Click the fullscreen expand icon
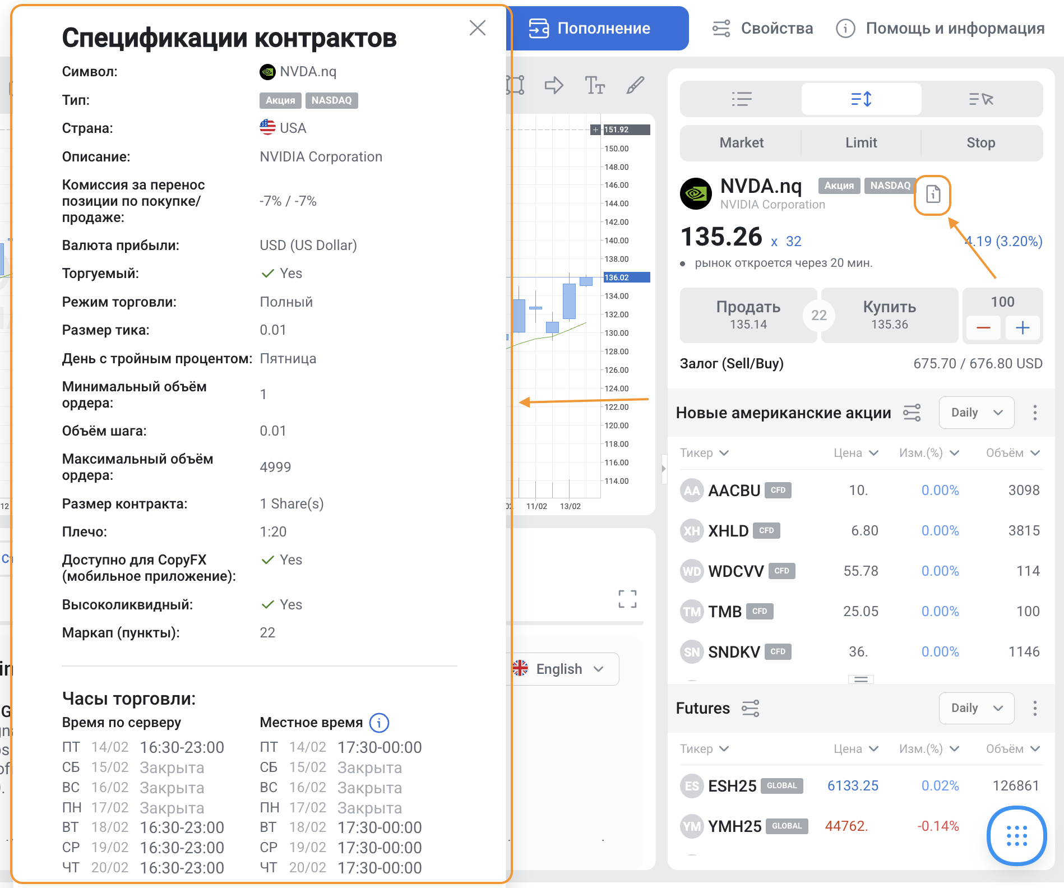Viewport: 1064px width, 888px height. coord(627,599)
